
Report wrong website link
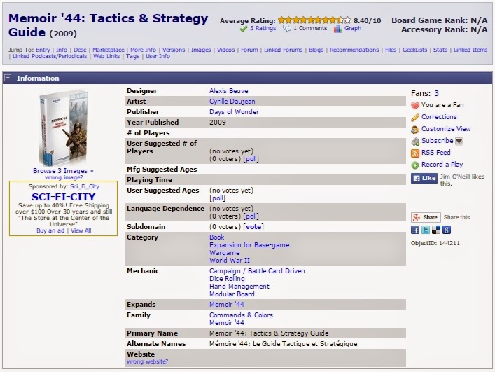[x=148, y=362]
